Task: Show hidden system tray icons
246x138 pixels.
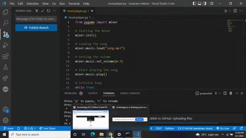Action: pyautogui.click(x=223, y=135)
